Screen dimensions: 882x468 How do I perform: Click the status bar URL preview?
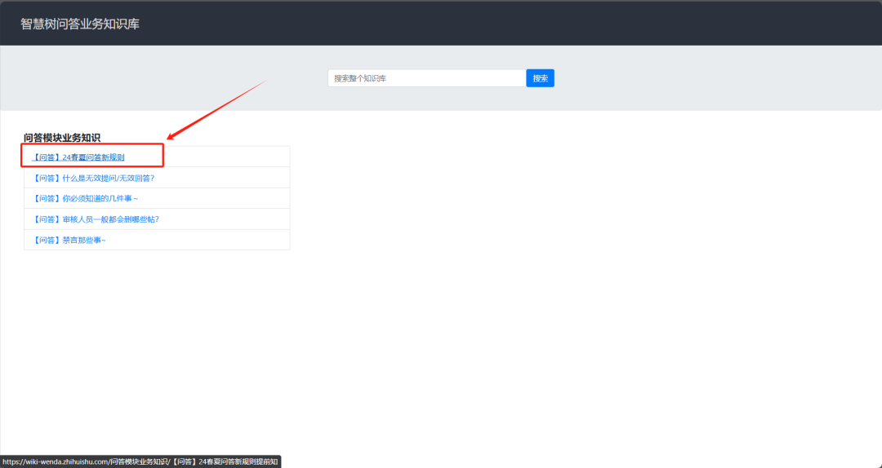(x=140, y=461)
